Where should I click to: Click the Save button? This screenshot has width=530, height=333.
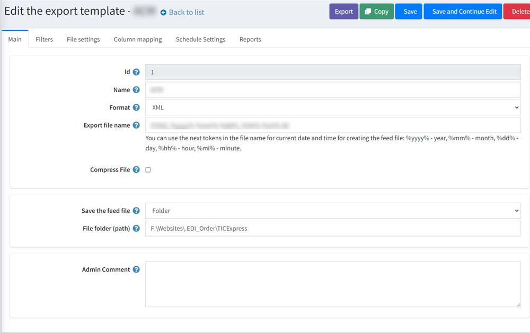coord(409,12)
